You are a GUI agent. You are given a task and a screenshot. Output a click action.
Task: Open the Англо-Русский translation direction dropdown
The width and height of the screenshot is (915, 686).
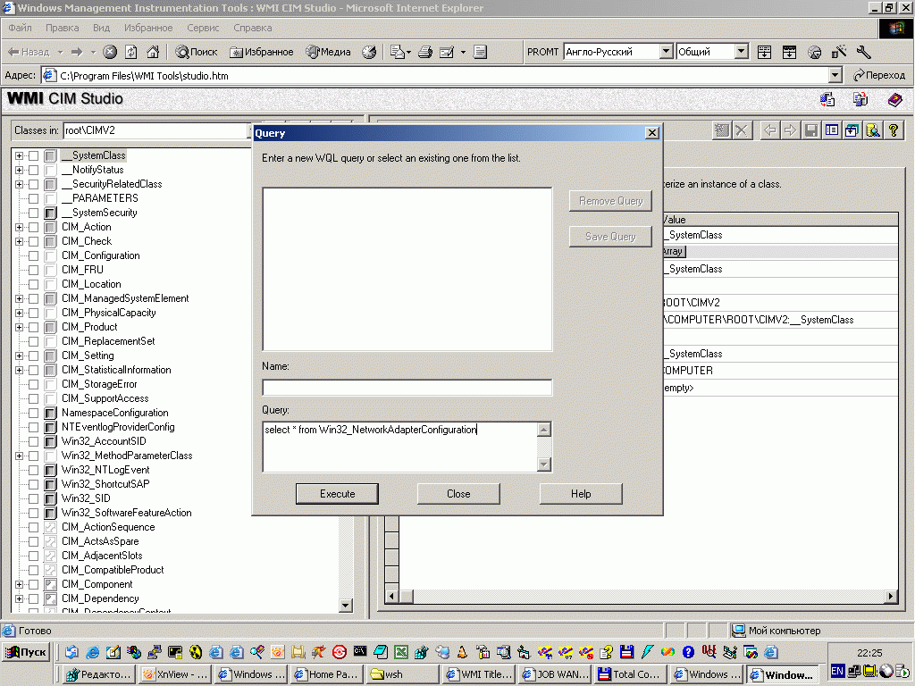(x=666, y=51)
